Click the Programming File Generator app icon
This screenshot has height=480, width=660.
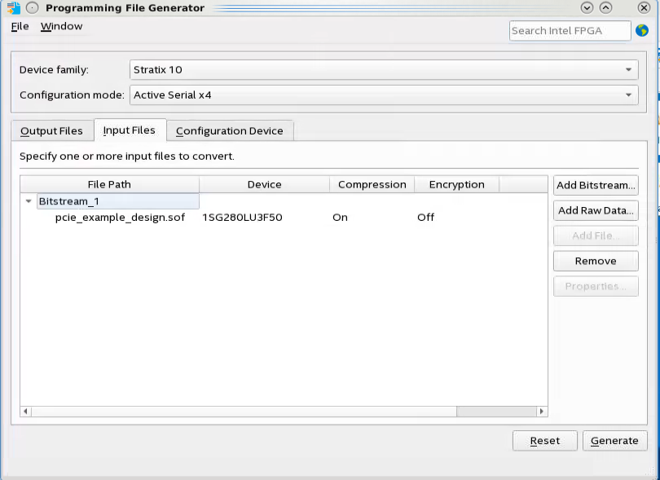coord(14,7)
